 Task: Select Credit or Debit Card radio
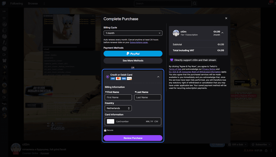[108, 77]
